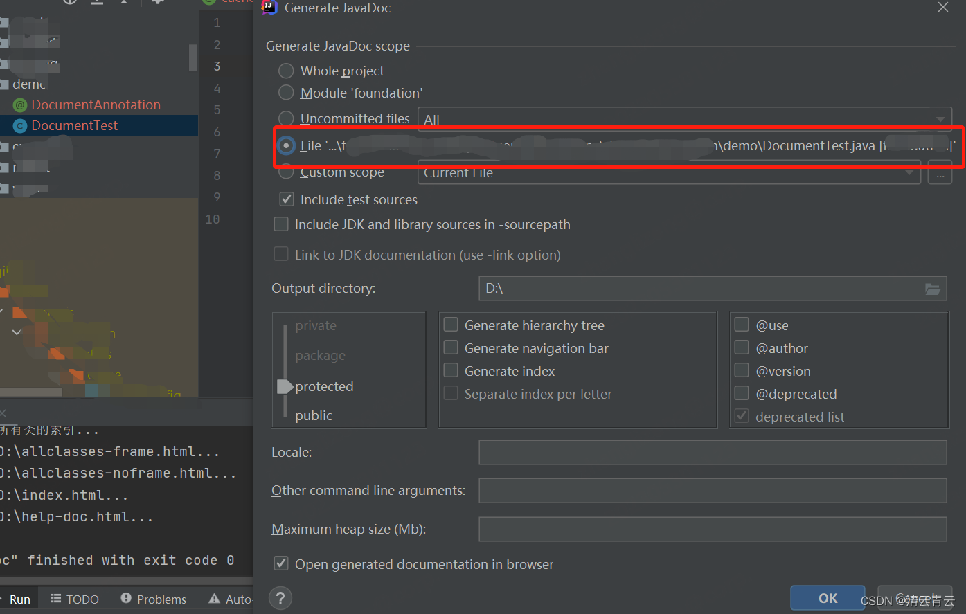Toggle Open generated documentation in browser
Viewport: 966px width, 614px height.
281,563
